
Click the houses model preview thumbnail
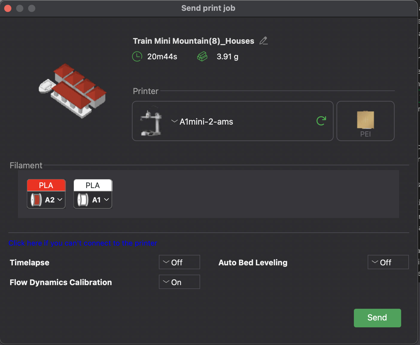(73, 90)
